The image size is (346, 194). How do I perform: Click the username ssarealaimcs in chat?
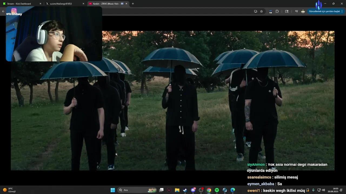259,177
